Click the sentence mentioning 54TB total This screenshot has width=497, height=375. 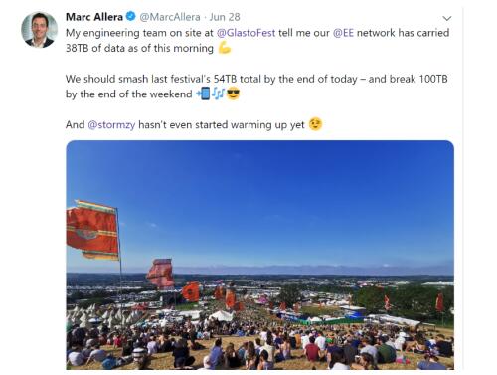pyautogui.click(x=256, y=87)
